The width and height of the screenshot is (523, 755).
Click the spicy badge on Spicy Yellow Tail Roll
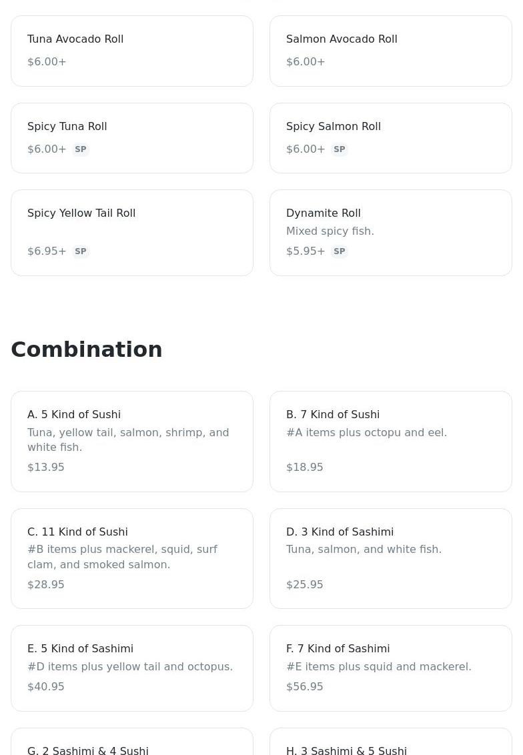pyautogui.click(x=81, y=251)
